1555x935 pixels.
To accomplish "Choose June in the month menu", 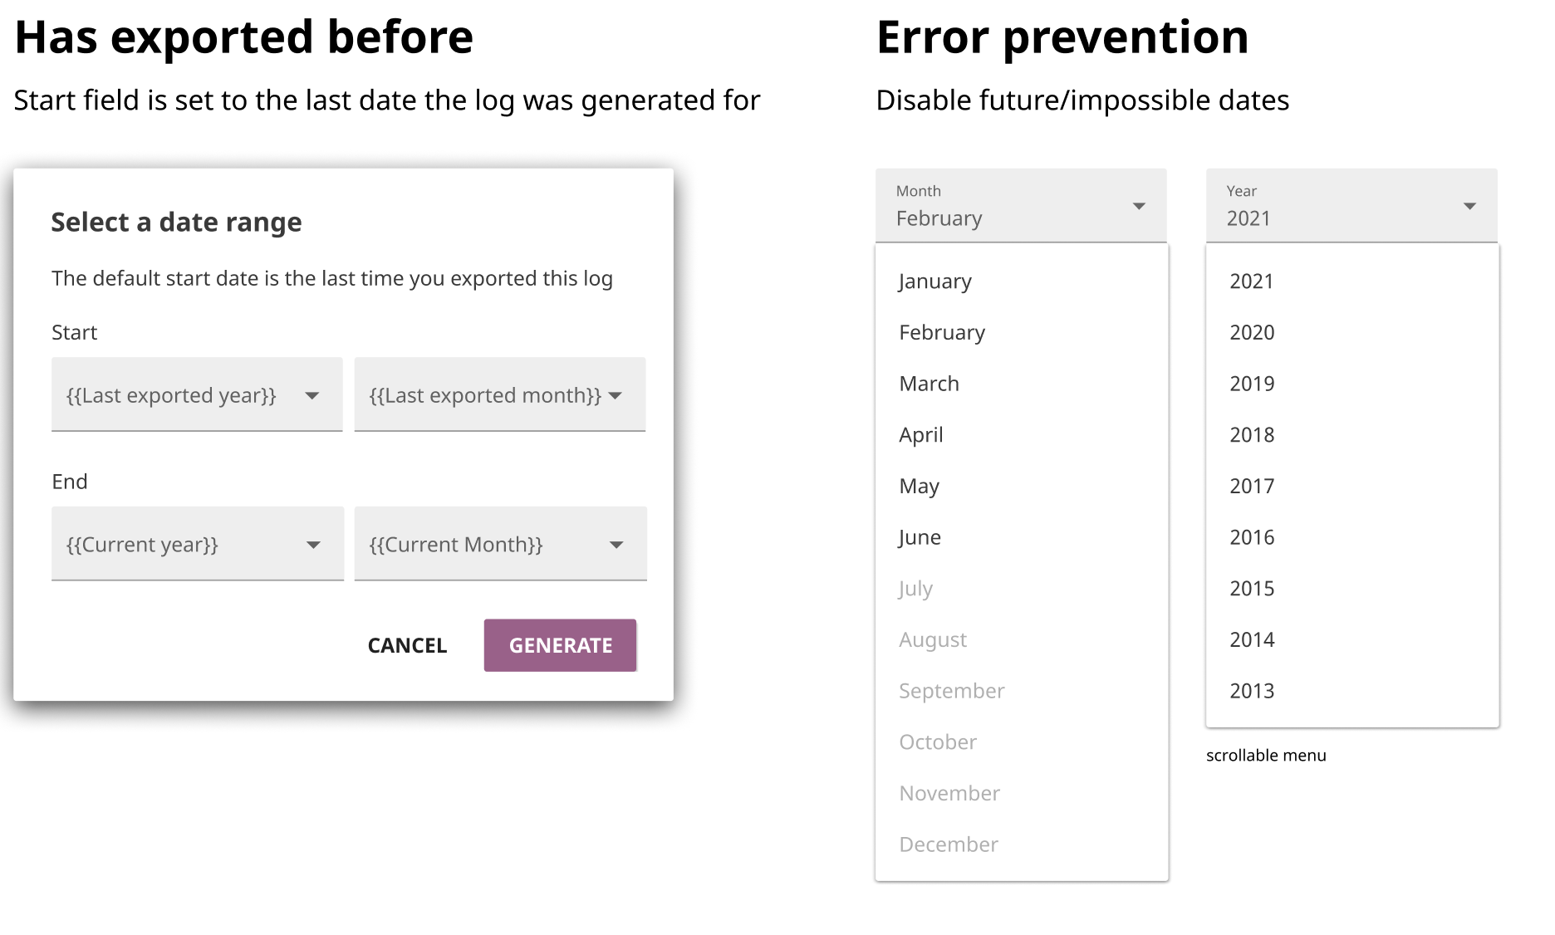I will coord(920,537).
